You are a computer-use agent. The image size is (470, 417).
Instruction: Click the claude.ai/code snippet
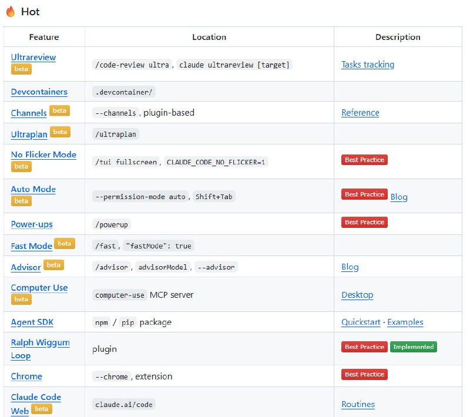click(124, 405)
